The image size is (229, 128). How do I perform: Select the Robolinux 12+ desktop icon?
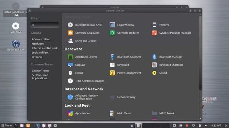point(16,46)
